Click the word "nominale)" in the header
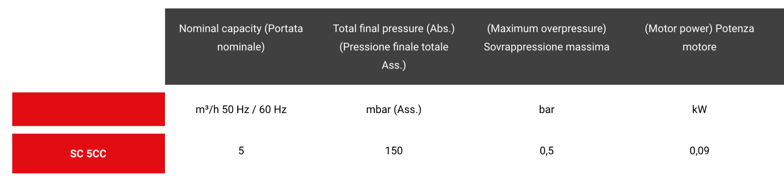784x194 pixels. point(241,47)
